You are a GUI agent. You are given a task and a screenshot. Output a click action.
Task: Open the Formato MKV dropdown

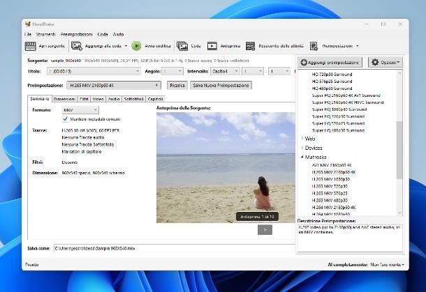80,110
